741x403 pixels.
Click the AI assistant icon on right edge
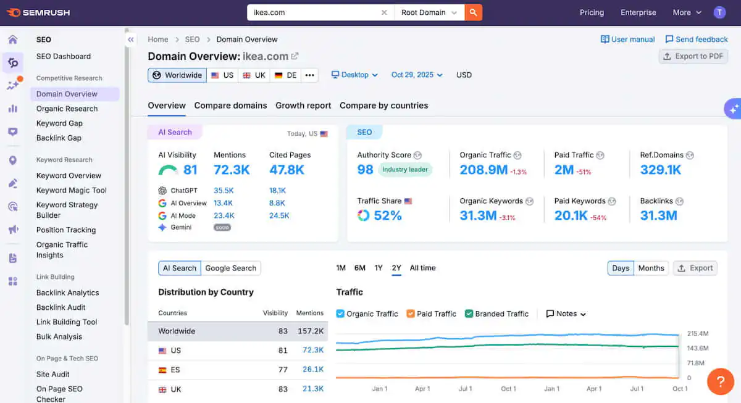point(734,109)
